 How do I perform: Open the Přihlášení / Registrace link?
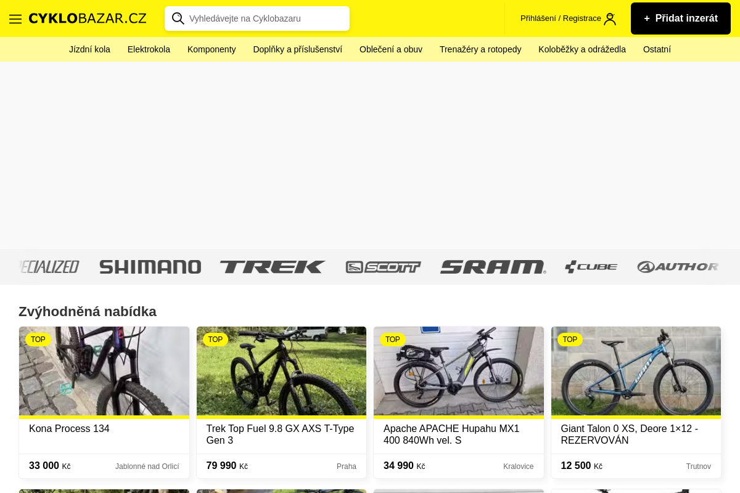(x=560, y=18)
